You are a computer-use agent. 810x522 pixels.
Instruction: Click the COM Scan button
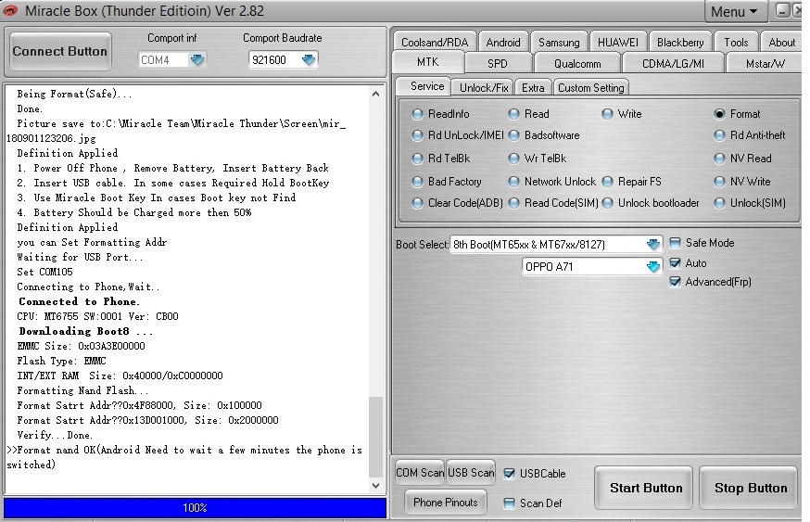tap(420, 472)
